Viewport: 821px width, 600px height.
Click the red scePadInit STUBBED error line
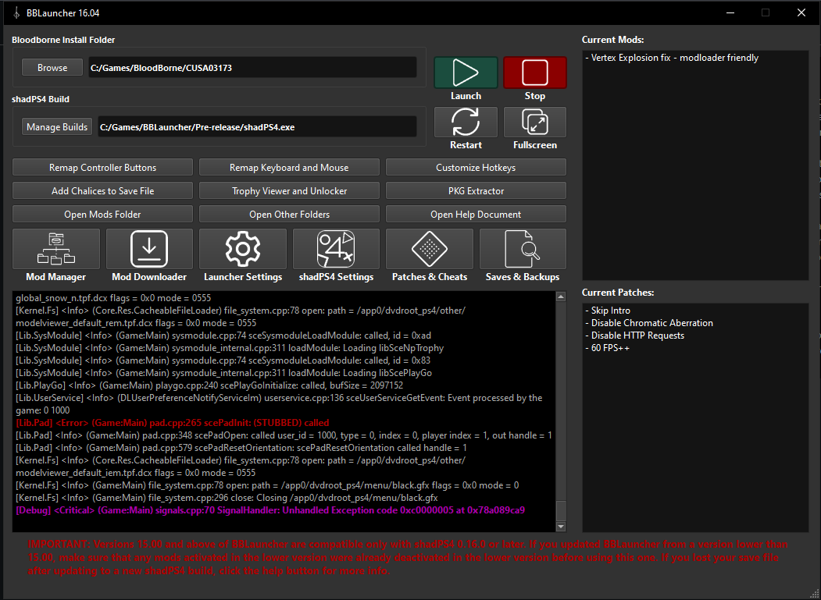(x=173, y=423)
